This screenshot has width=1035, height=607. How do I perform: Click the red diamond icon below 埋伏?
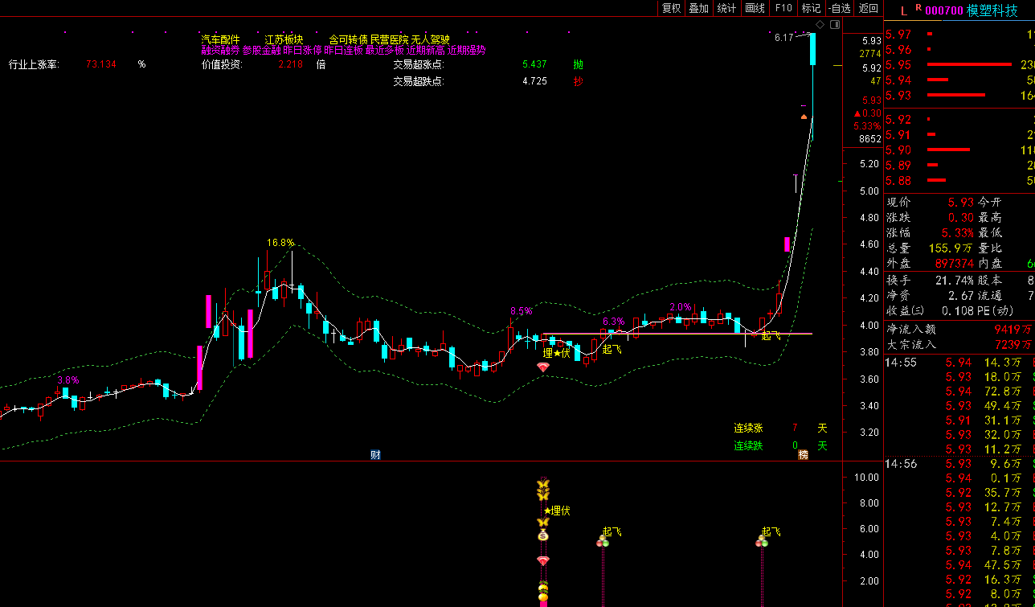pos(543,367)
